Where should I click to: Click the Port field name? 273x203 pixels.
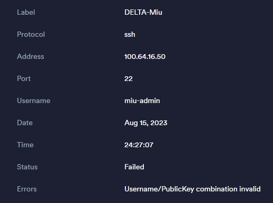pos(24,79)
